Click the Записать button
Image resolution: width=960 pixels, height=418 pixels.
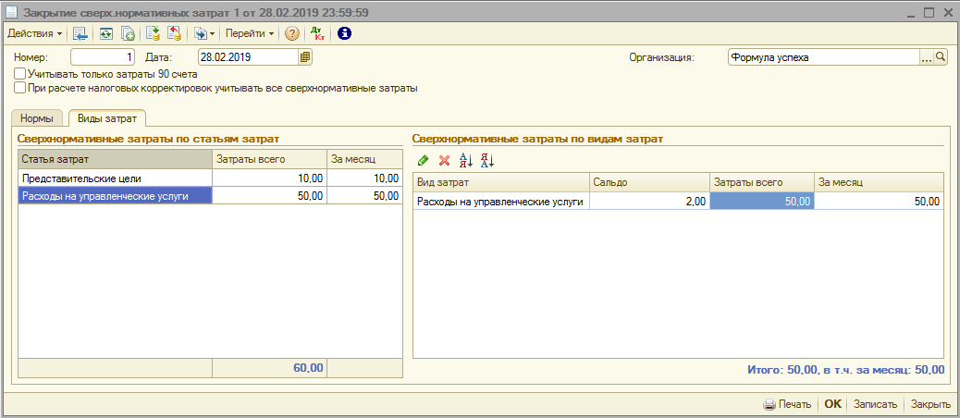874,404
